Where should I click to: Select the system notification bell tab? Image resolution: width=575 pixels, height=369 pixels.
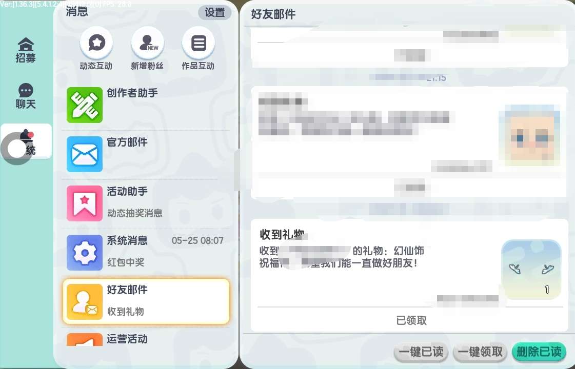(26, 141)
